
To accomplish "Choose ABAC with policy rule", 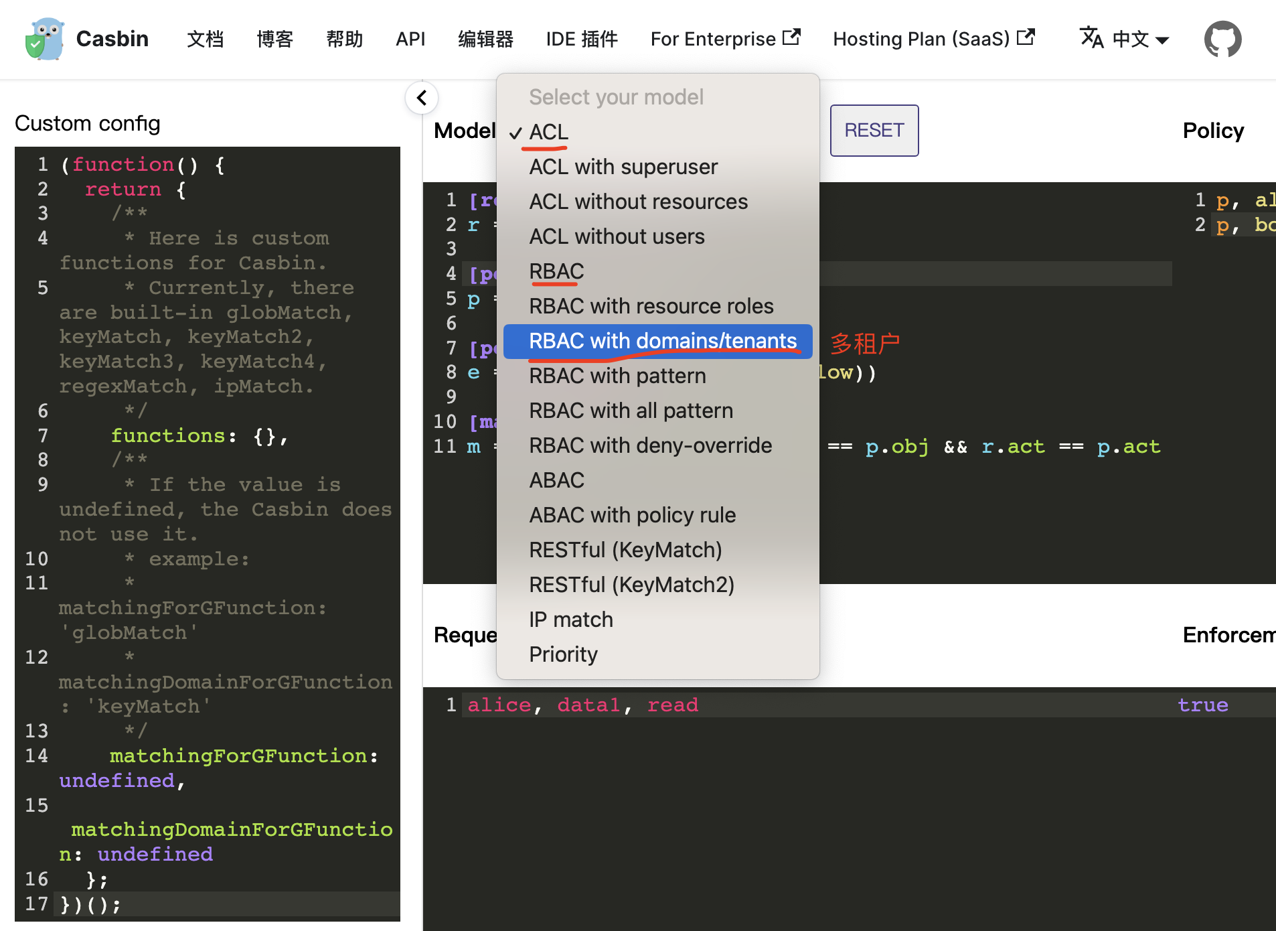I will [x=632, y=515].
